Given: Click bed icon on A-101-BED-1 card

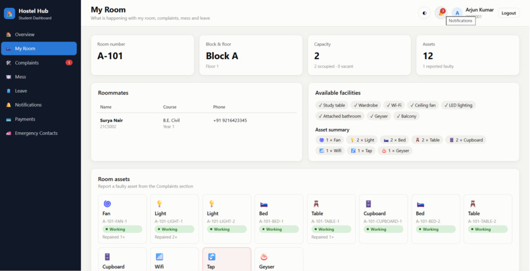Looking at the screenshot, I should (264, 204).
